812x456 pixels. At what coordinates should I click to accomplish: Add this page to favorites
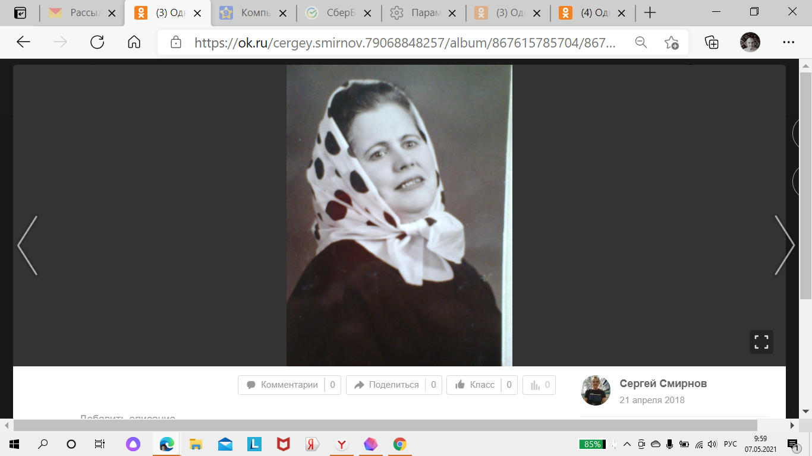click(x=671, y=42)
